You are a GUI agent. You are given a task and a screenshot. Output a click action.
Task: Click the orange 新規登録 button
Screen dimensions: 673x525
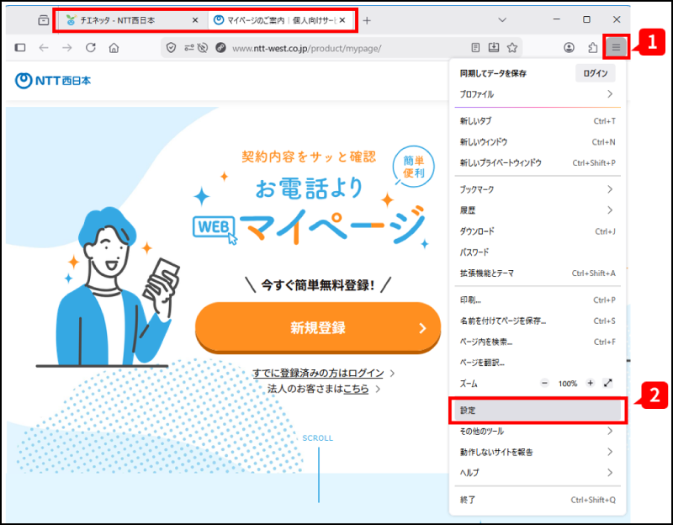(x=318, y=328)
